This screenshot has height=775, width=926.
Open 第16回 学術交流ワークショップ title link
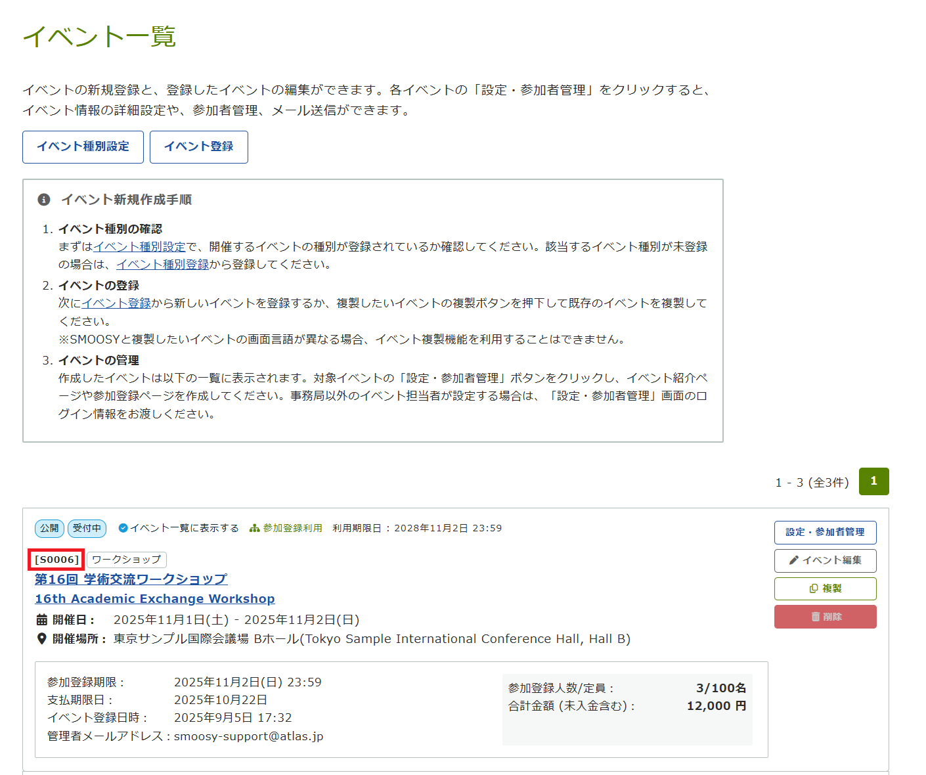pyautogui.click(x=131, y=579)
